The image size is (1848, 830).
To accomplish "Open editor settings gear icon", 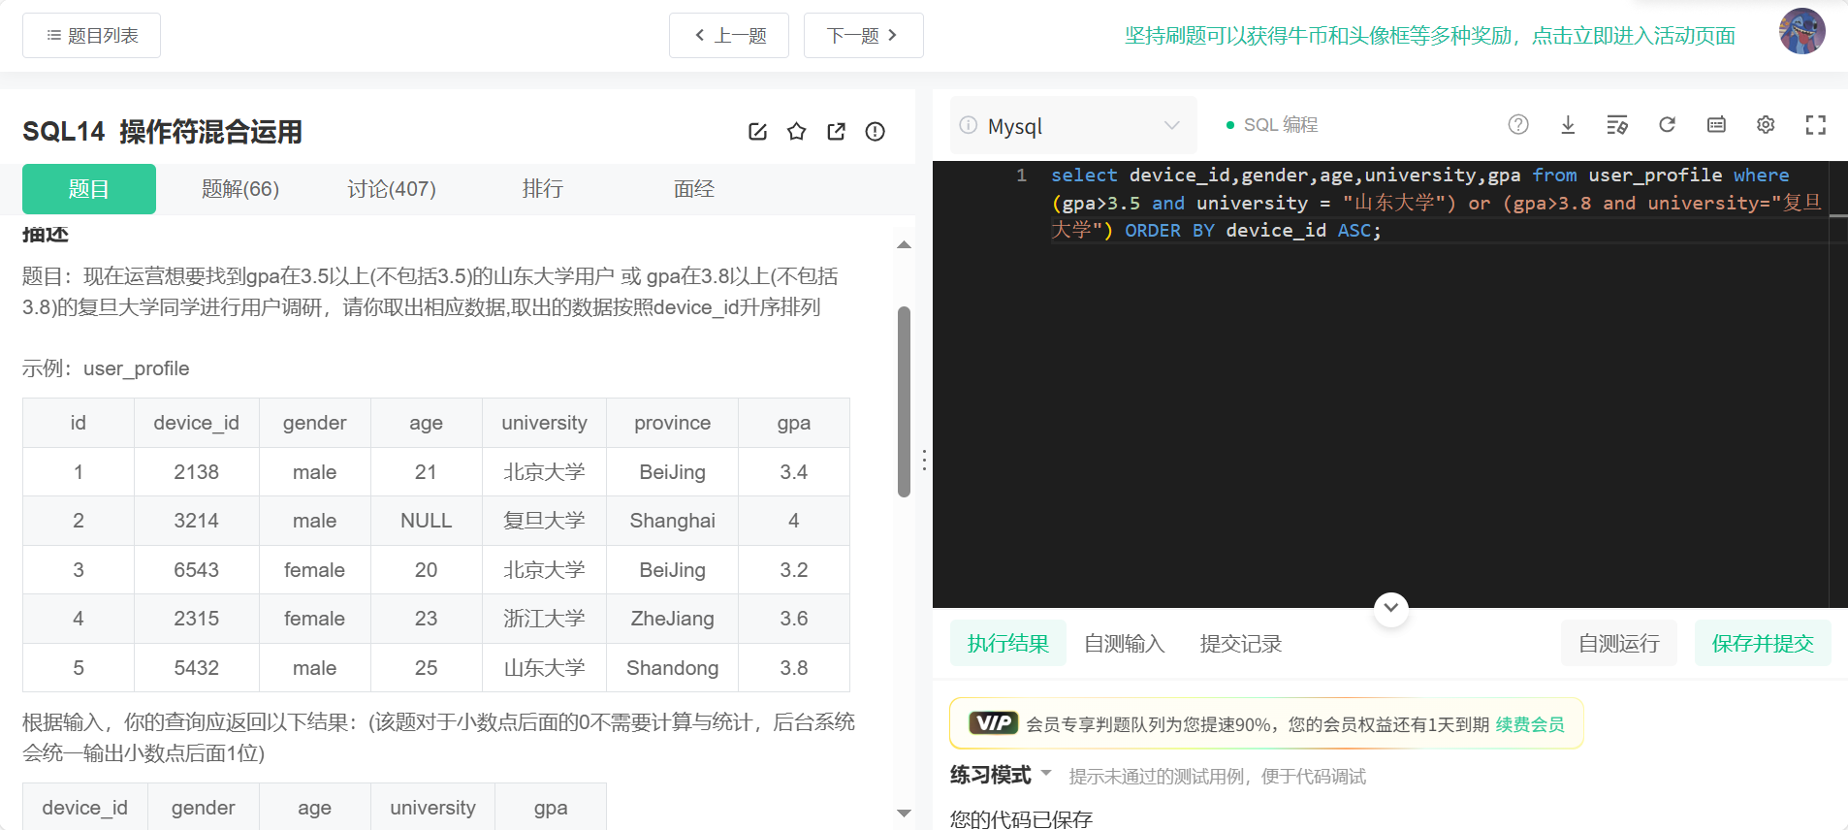I will coord(1766,124).
